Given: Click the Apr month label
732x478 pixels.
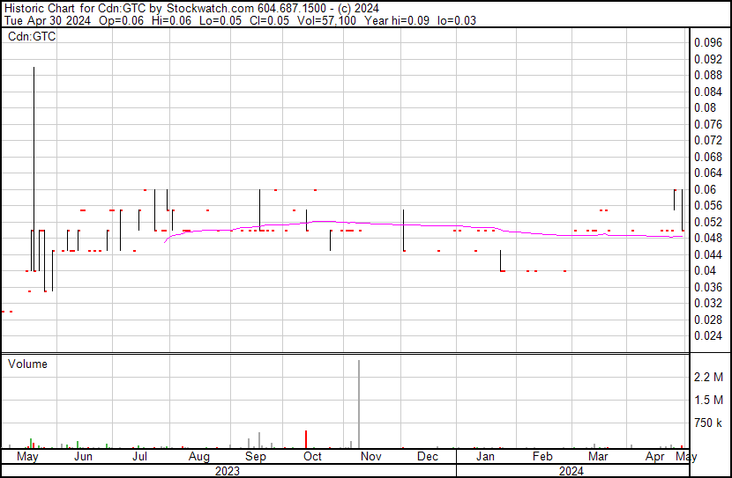Looking at the screenshot, I should tap(655, 457).
